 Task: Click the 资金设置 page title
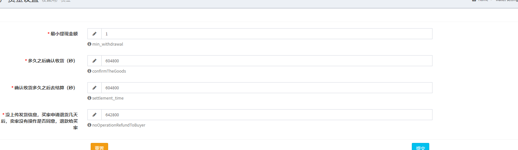click(x=23, y=1)
